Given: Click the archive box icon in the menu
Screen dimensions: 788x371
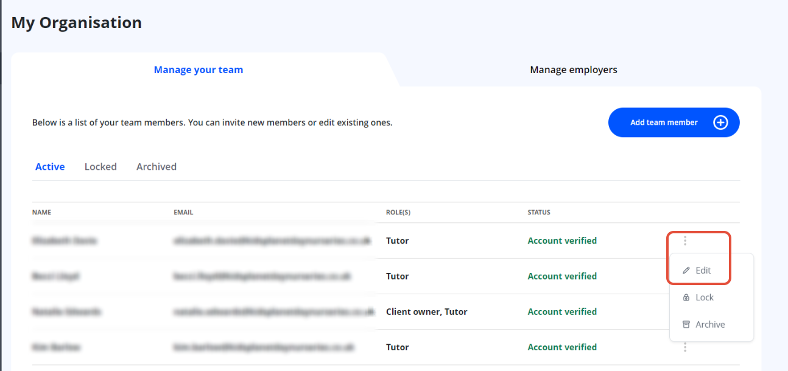Looking at the screenshot, I should (686, 325).
